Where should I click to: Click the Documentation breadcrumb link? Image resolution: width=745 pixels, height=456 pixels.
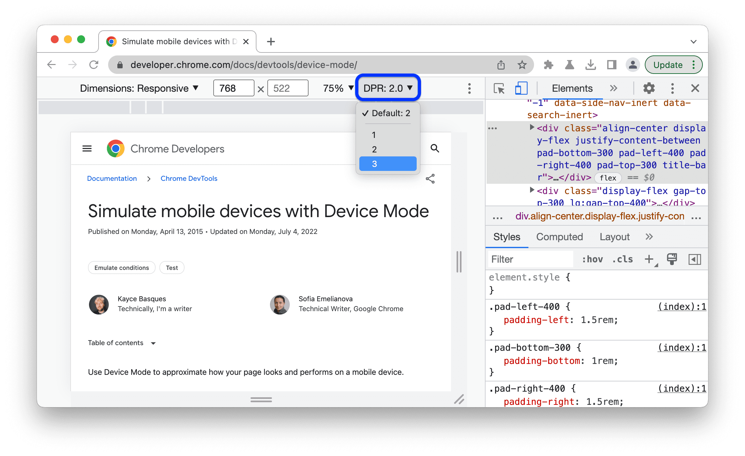[x=111, y=178]
